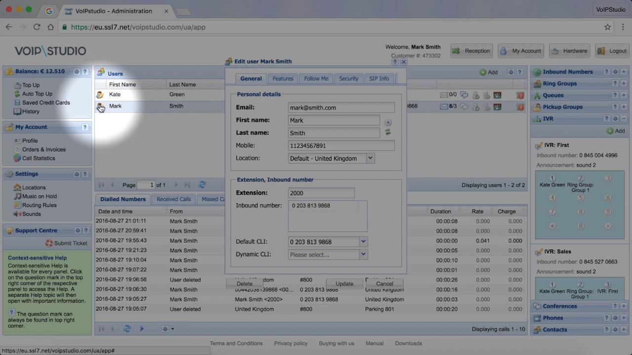Open Call Statistics
Screen dimensions: 632x355
[x=39, y=158]
